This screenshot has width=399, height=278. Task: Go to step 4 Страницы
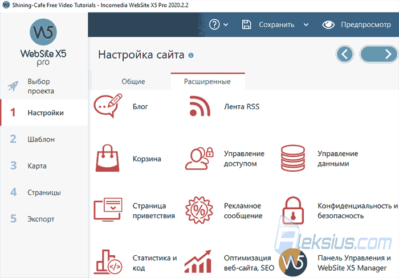coord(44,193)
